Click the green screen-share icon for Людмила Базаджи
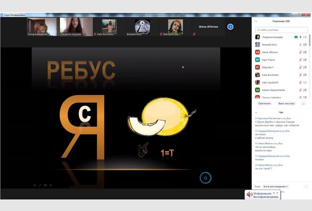 pos(295,37)
